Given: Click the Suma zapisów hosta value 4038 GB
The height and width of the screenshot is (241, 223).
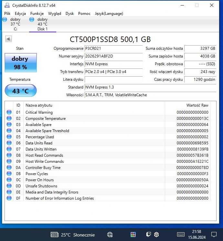Looking at the screenshot, I should (x=200, y=56).
